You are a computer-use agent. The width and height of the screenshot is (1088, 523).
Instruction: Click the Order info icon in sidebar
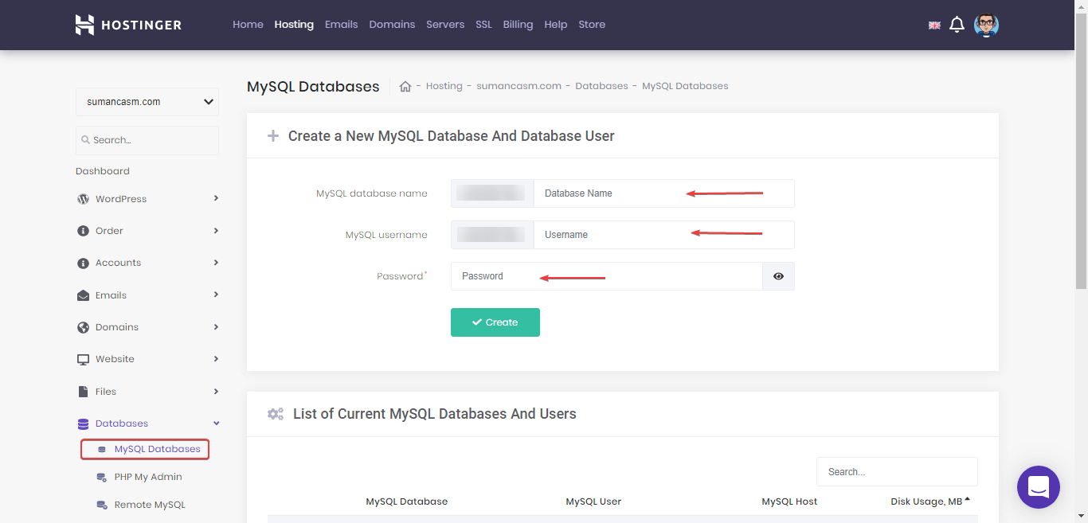[83, 231]
